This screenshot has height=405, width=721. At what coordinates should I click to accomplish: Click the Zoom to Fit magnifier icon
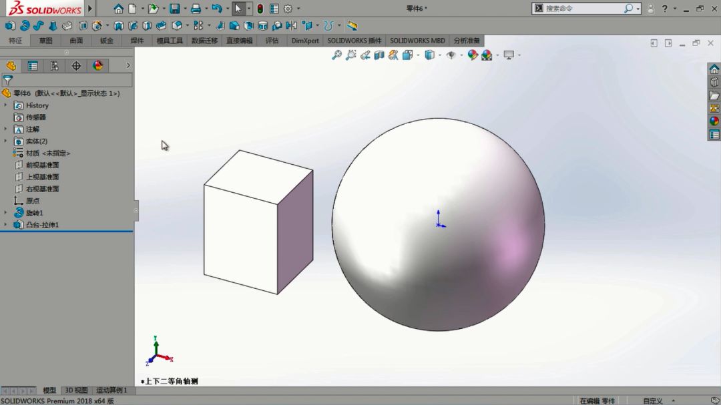tap(336, 55)
